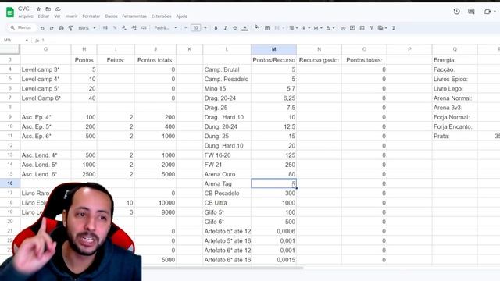Toggle bold formatting
500x281 pixels.
(x=216, y=28)
